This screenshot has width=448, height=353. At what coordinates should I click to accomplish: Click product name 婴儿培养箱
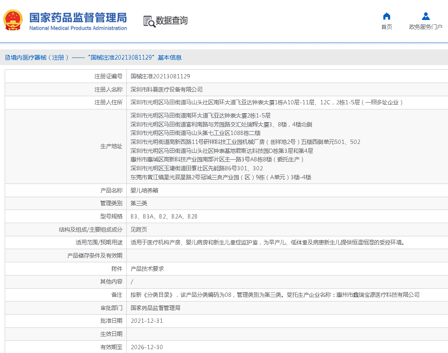(144, 190)
